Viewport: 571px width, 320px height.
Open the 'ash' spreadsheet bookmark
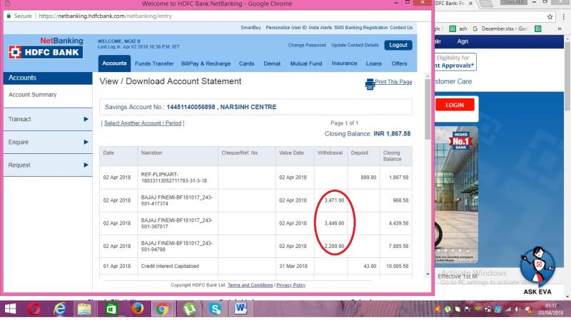pos(458,29)
